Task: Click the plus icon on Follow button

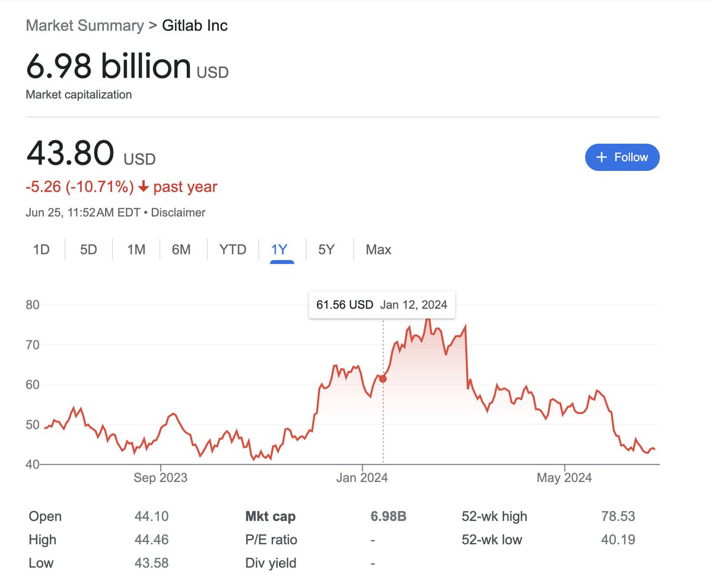Action: pos(602,157)
